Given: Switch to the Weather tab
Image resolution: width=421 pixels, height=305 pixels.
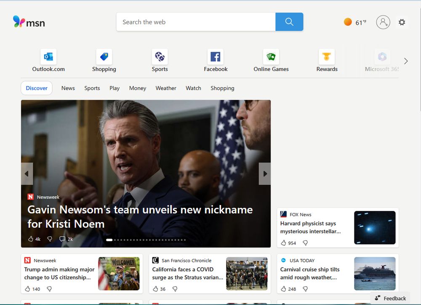Looking at the screenshot, I should (166, 88).
